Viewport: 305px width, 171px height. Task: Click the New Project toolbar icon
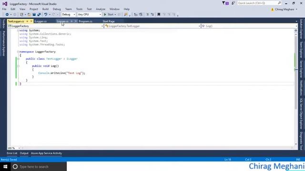point(21,15)
